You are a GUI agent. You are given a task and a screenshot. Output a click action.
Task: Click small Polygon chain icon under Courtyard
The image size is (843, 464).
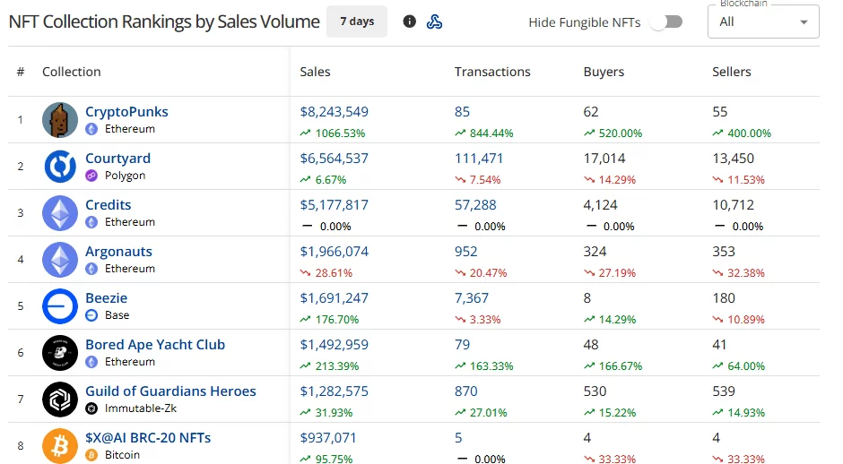92,176
